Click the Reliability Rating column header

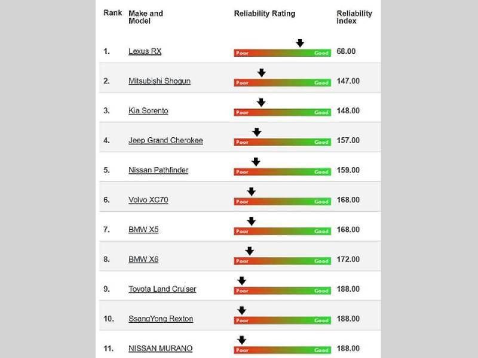tap(265, 14)
